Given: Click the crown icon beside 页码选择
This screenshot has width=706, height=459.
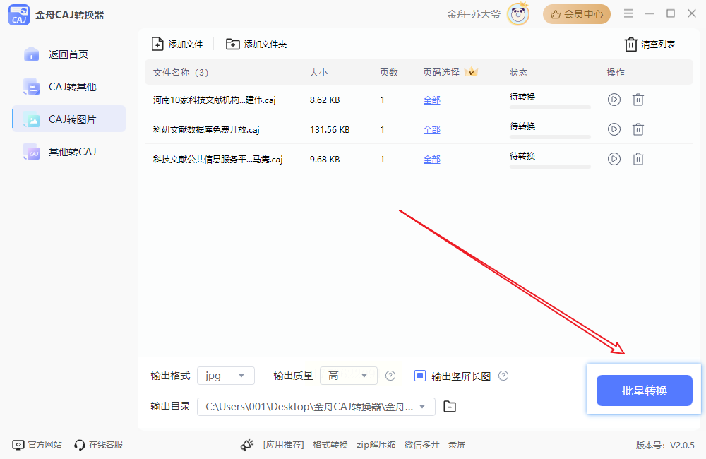Looking at the screenshot, I should 471,71.
